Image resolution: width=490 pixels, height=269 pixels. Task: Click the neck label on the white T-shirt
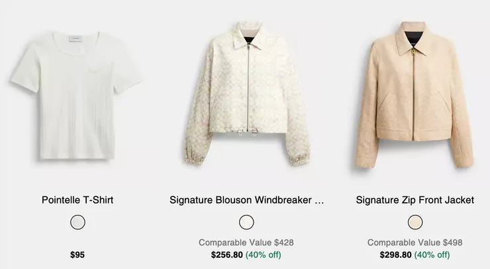pyautogui.click(x=77, y=40)
